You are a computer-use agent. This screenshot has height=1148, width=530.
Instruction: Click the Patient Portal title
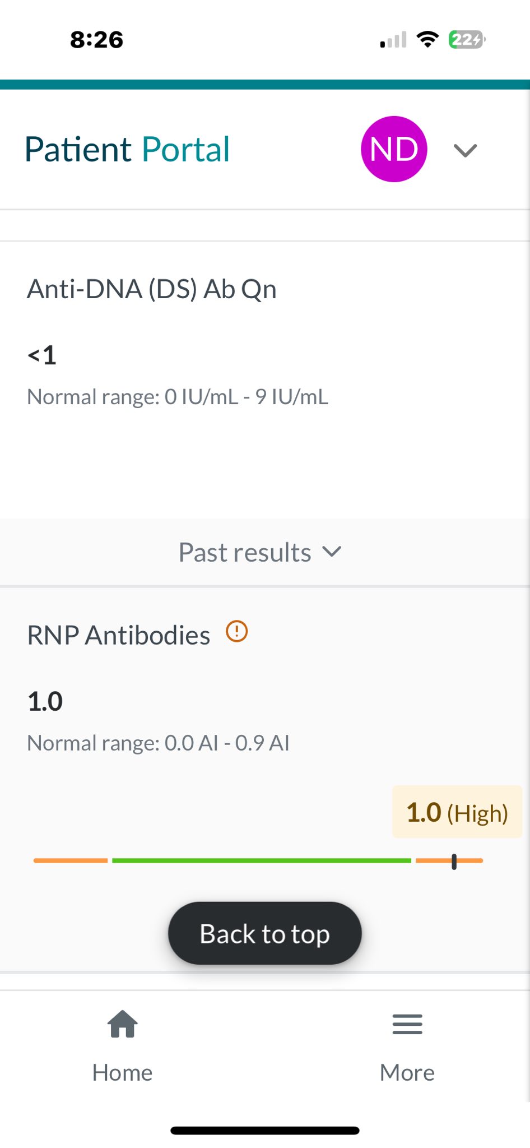pyautogui.click(x=127, y=149)
